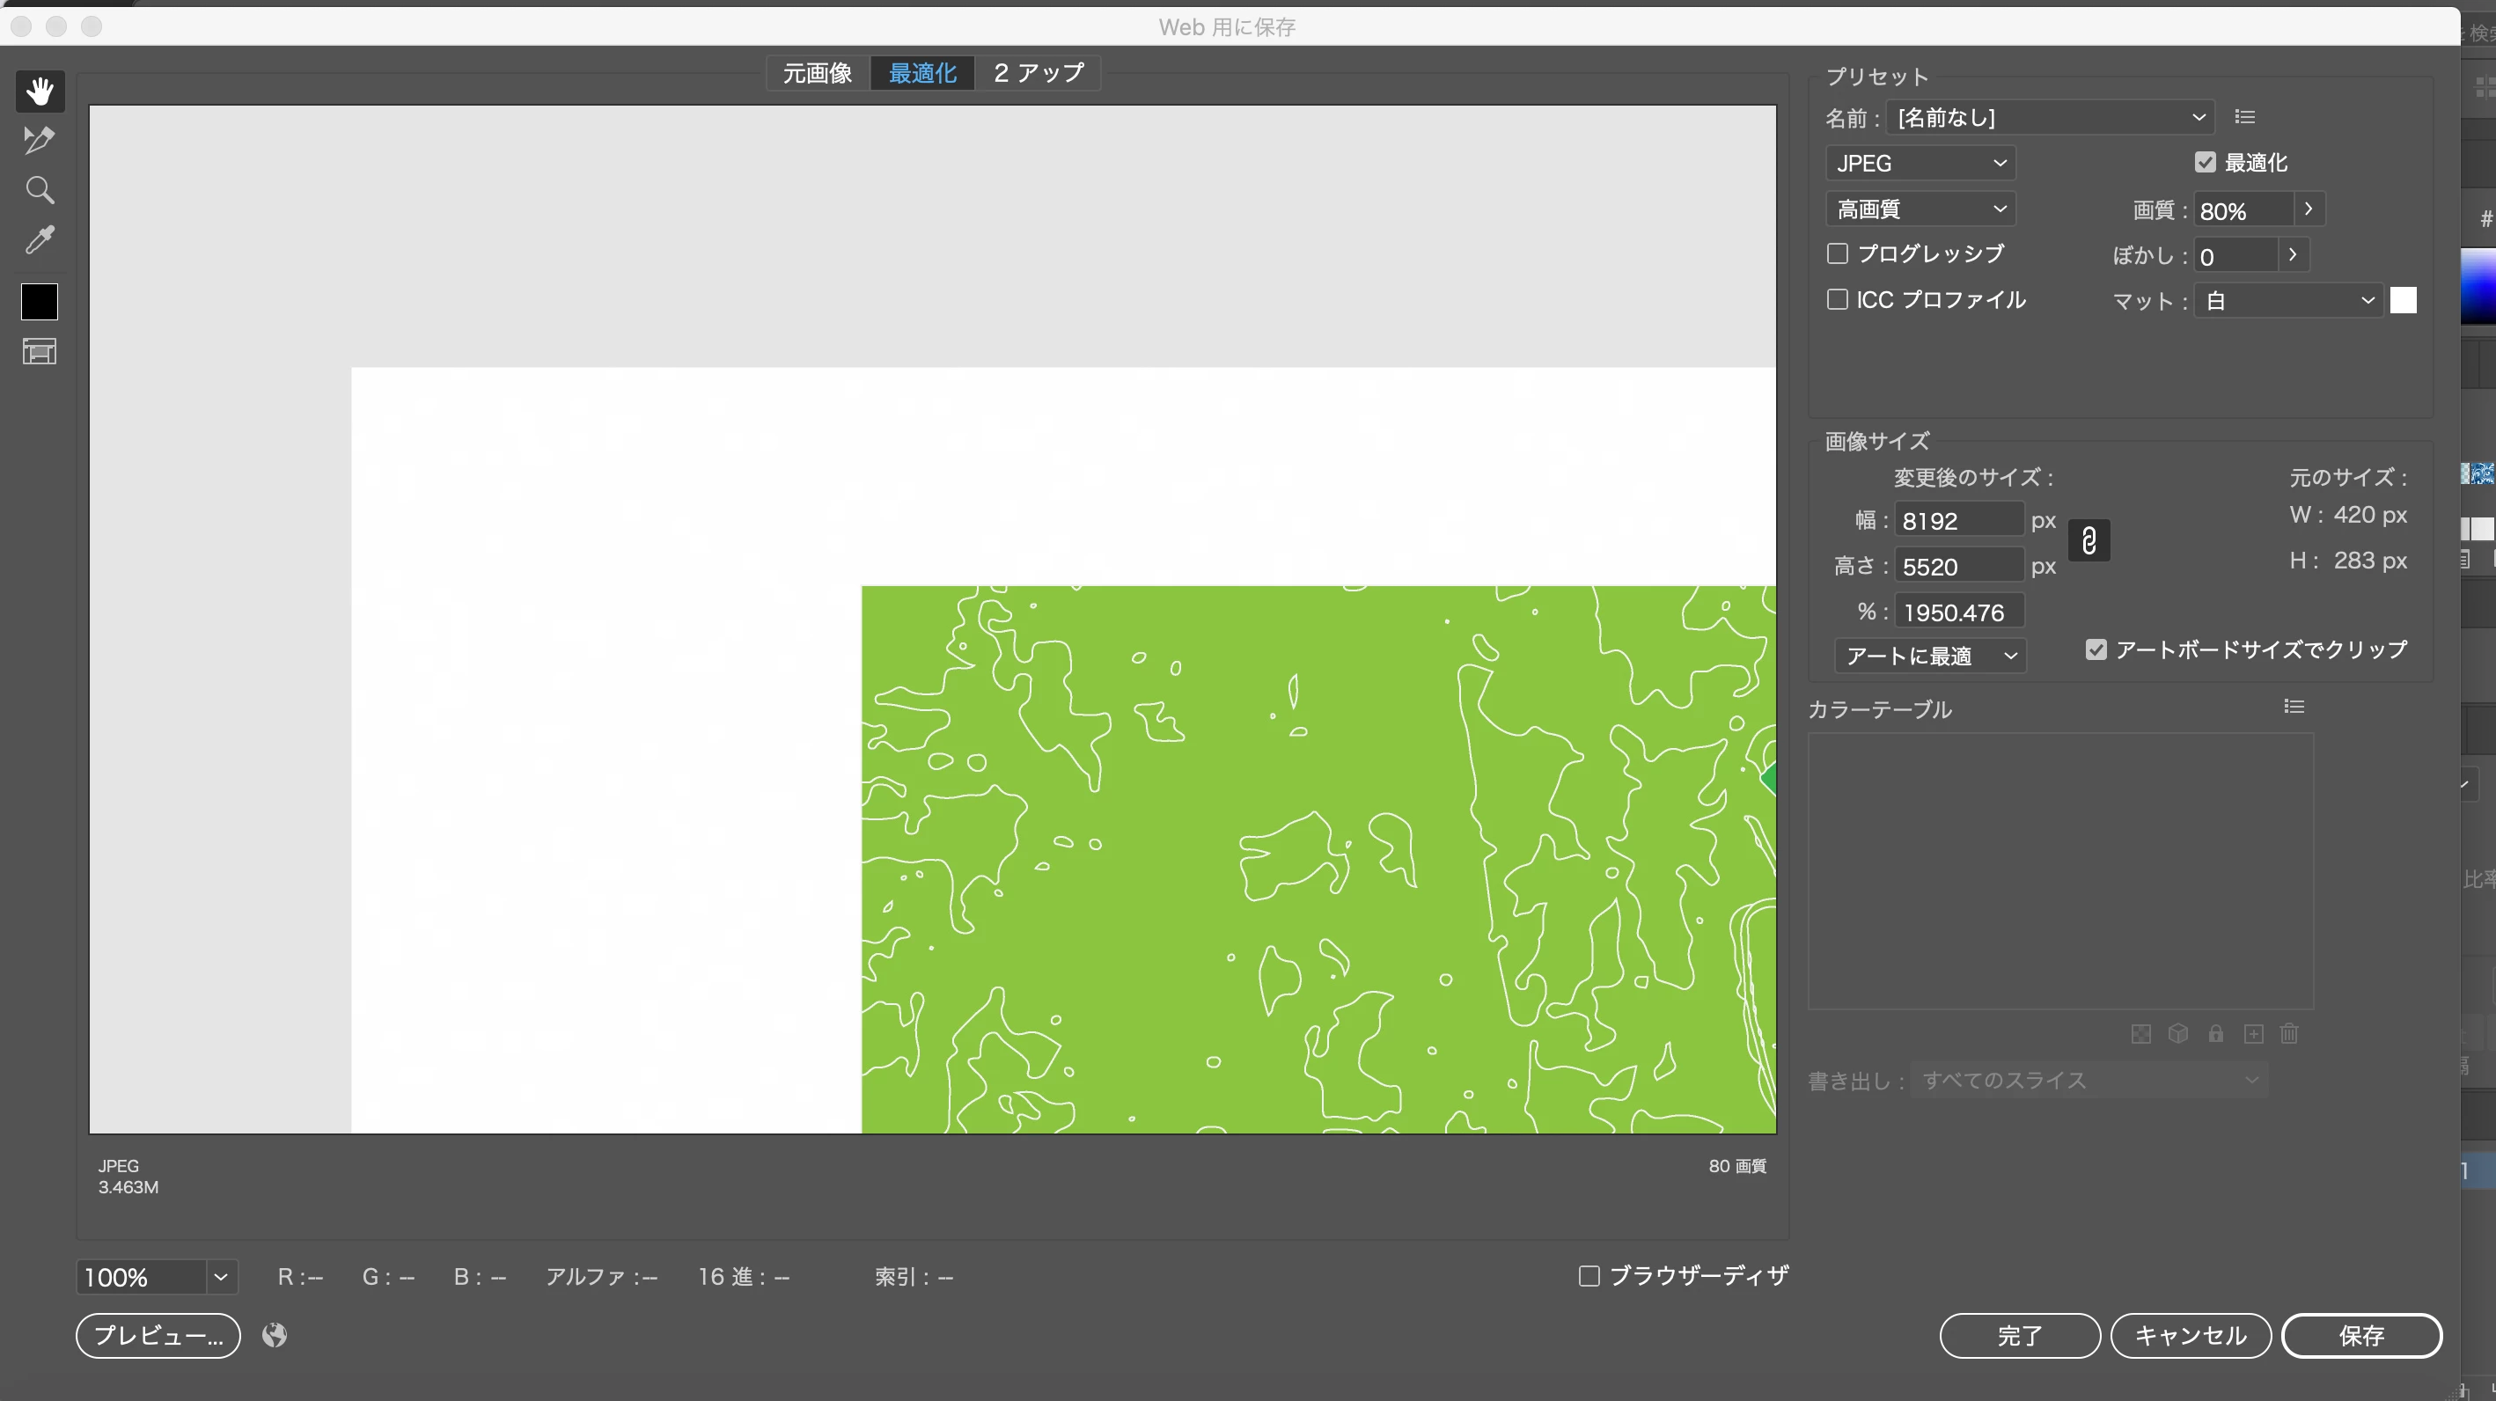This screenshot has height=1401, width=2496.
Task: Enable the プログレッシブ checkbox
Action: [x=1837, y=253]
